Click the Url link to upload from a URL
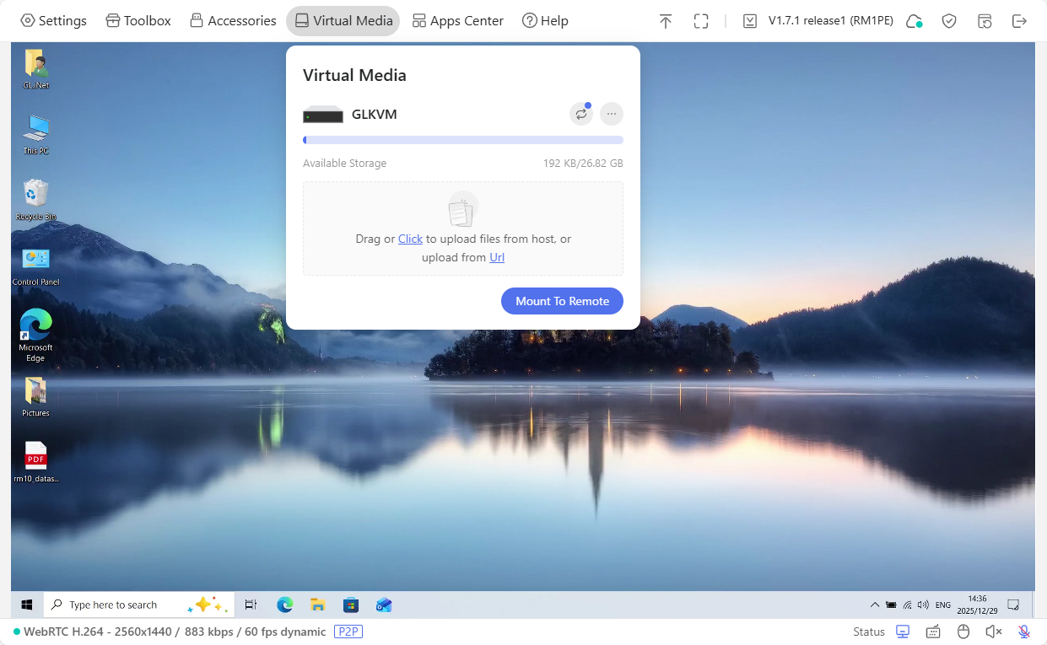 point(496,257)
